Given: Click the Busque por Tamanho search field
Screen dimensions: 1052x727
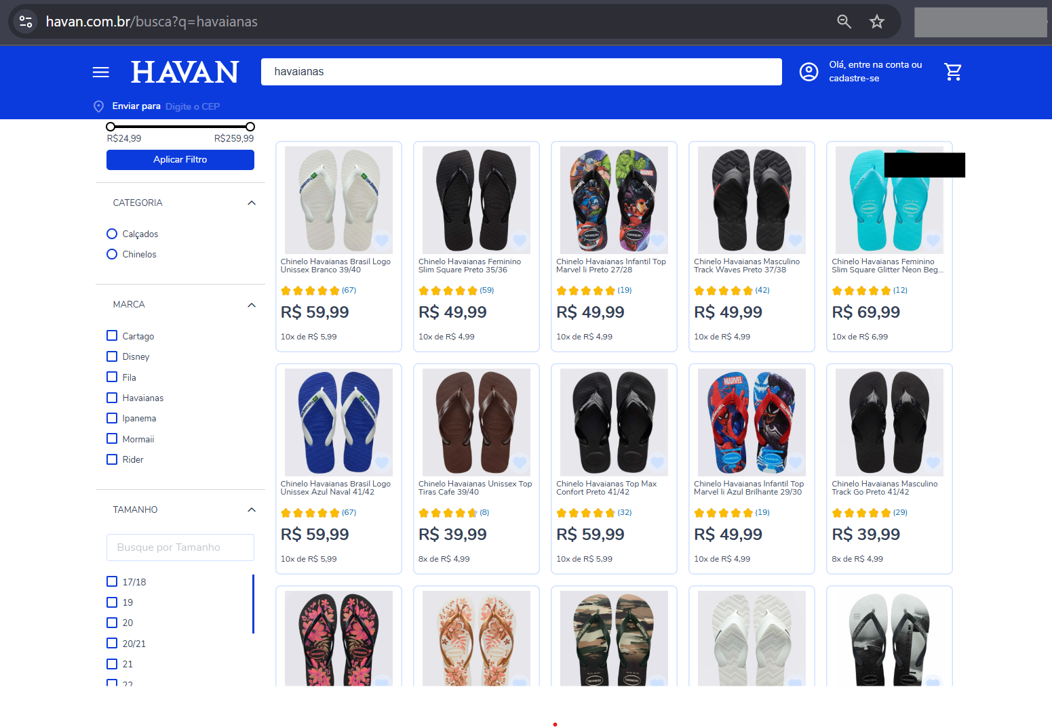Looking at the screenshot, I should (x=180, y=547).
